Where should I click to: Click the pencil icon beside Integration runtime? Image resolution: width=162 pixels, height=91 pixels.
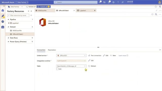point(89,60)
